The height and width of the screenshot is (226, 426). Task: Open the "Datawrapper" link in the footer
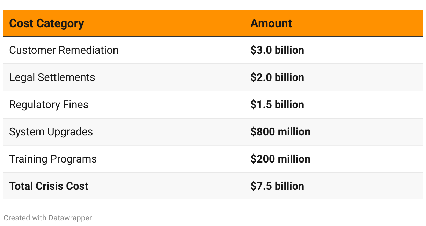tap(70, 218)
